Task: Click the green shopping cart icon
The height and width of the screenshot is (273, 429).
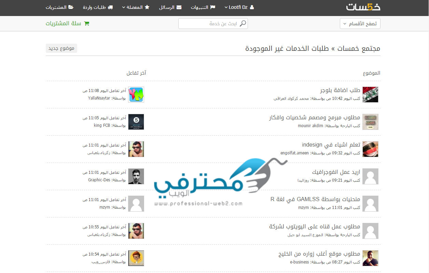Action: coord(86,24)
